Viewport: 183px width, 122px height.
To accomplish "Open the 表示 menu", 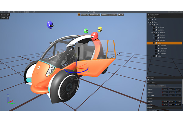I will pyautogui.click(x=14, y=12).
